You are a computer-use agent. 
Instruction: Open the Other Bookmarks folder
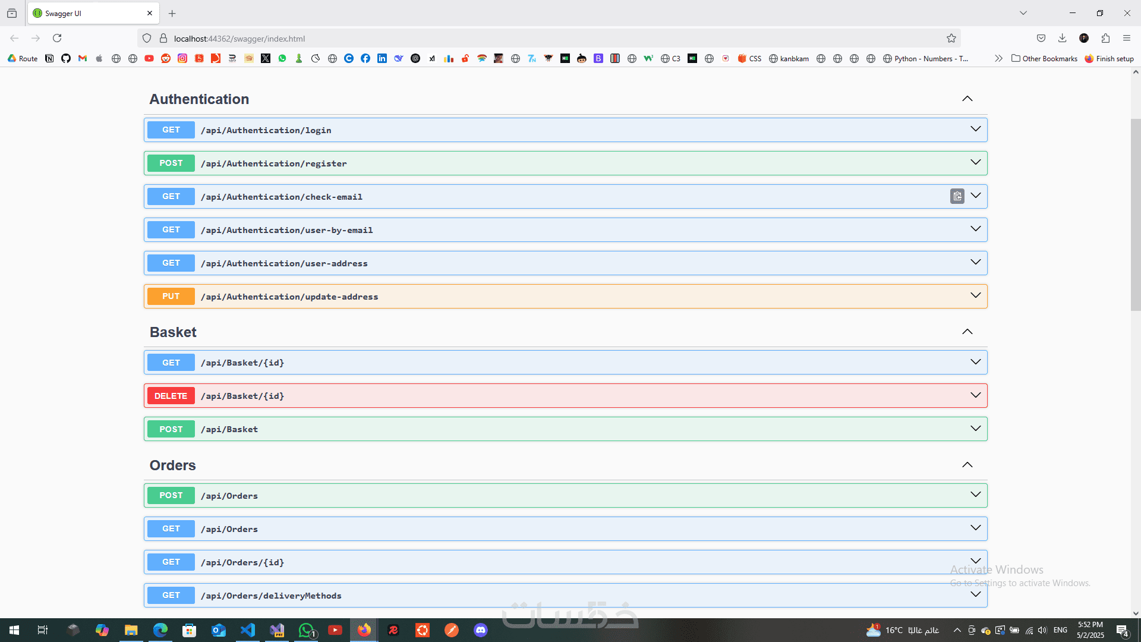(1044, 58)
